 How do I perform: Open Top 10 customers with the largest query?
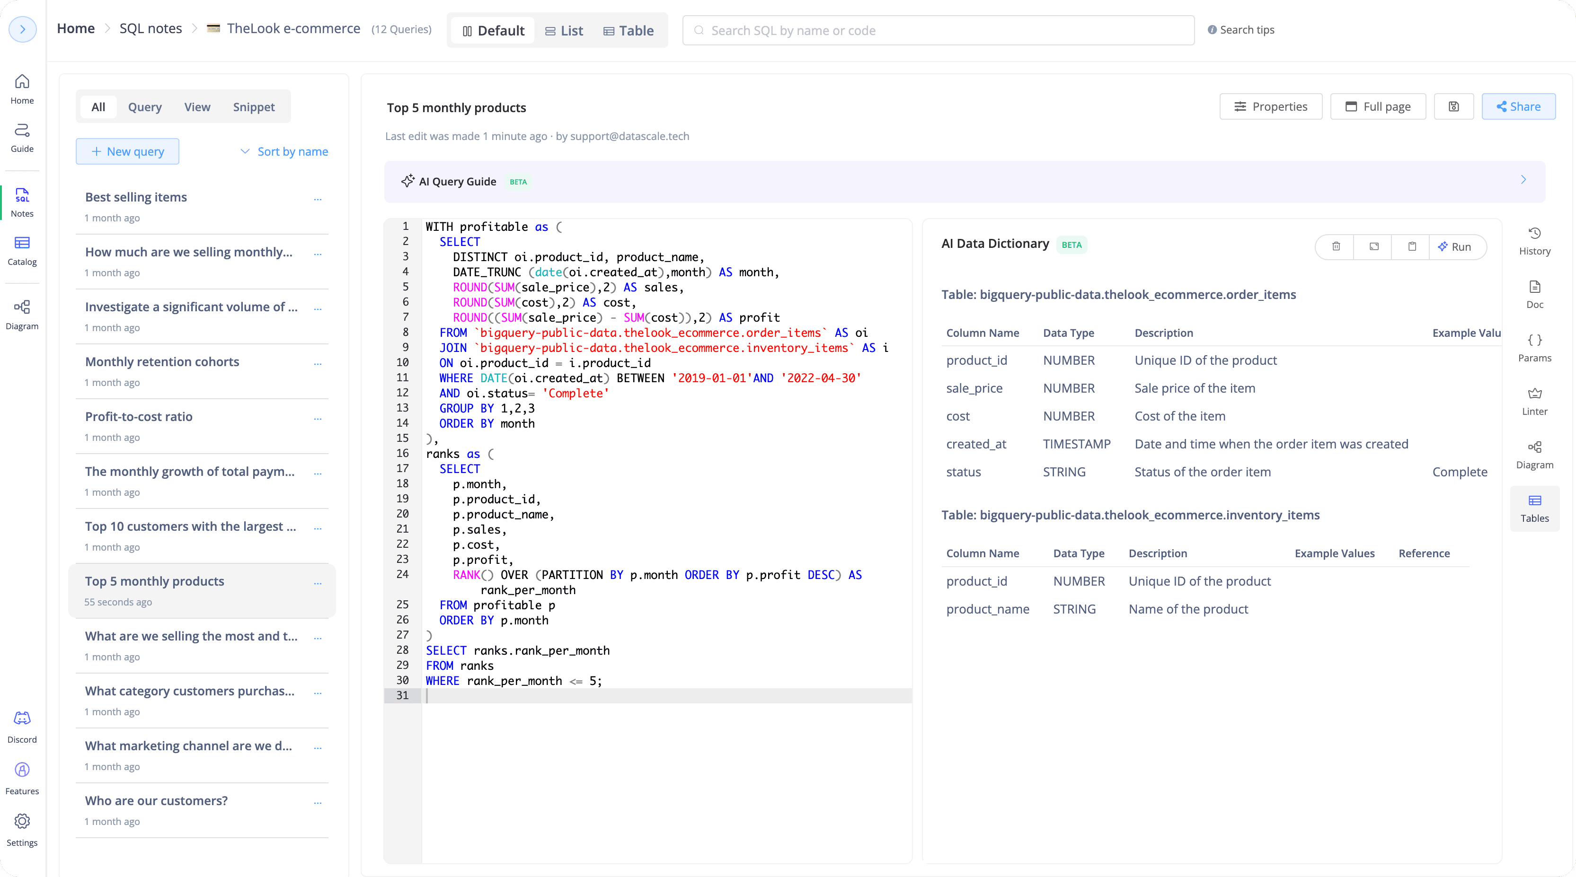point(202,536)
